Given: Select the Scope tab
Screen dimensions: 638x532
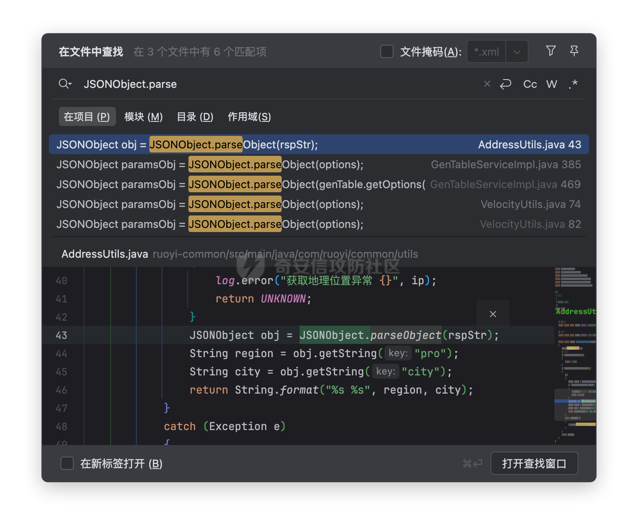Looking at the screenshot, I should point(249,117).
